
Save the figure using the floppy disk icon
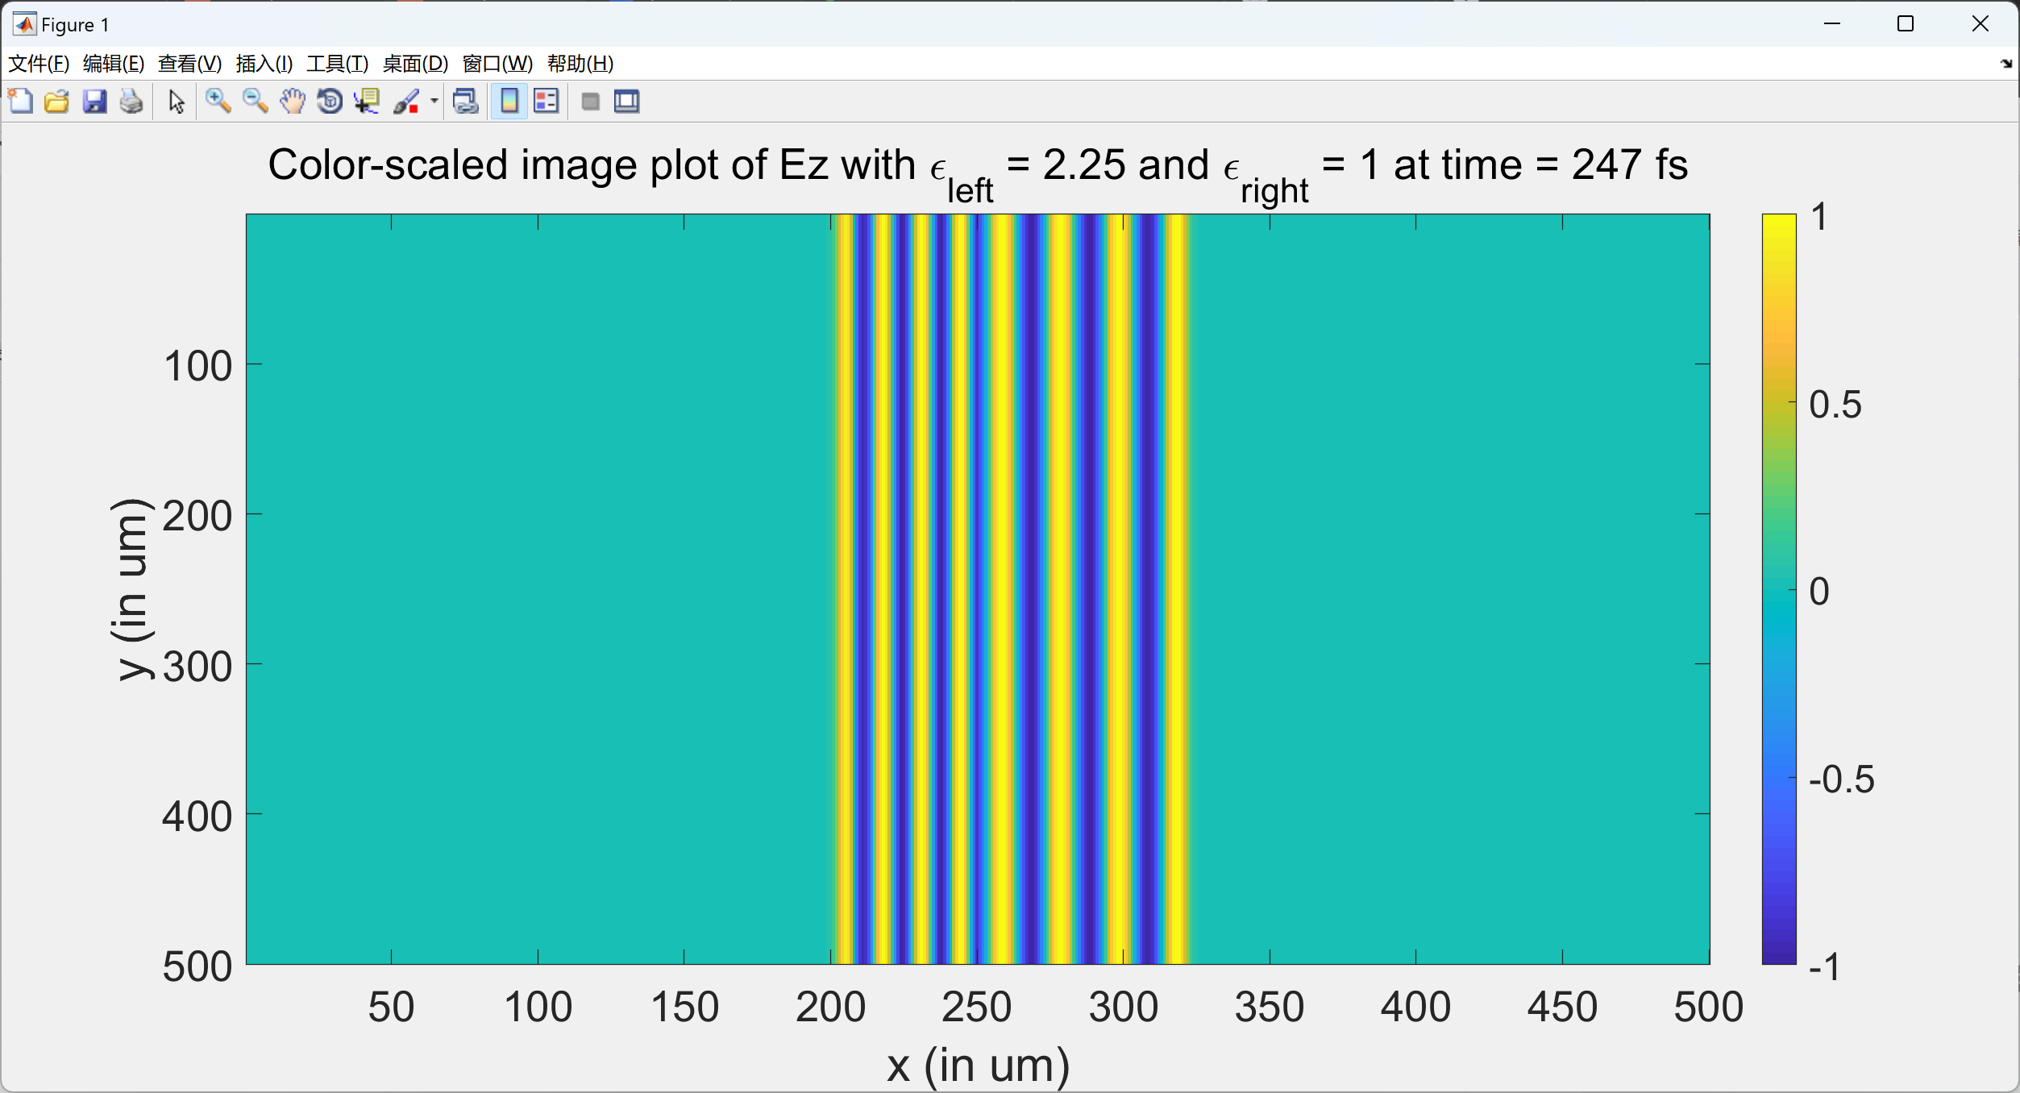point(94,102)
